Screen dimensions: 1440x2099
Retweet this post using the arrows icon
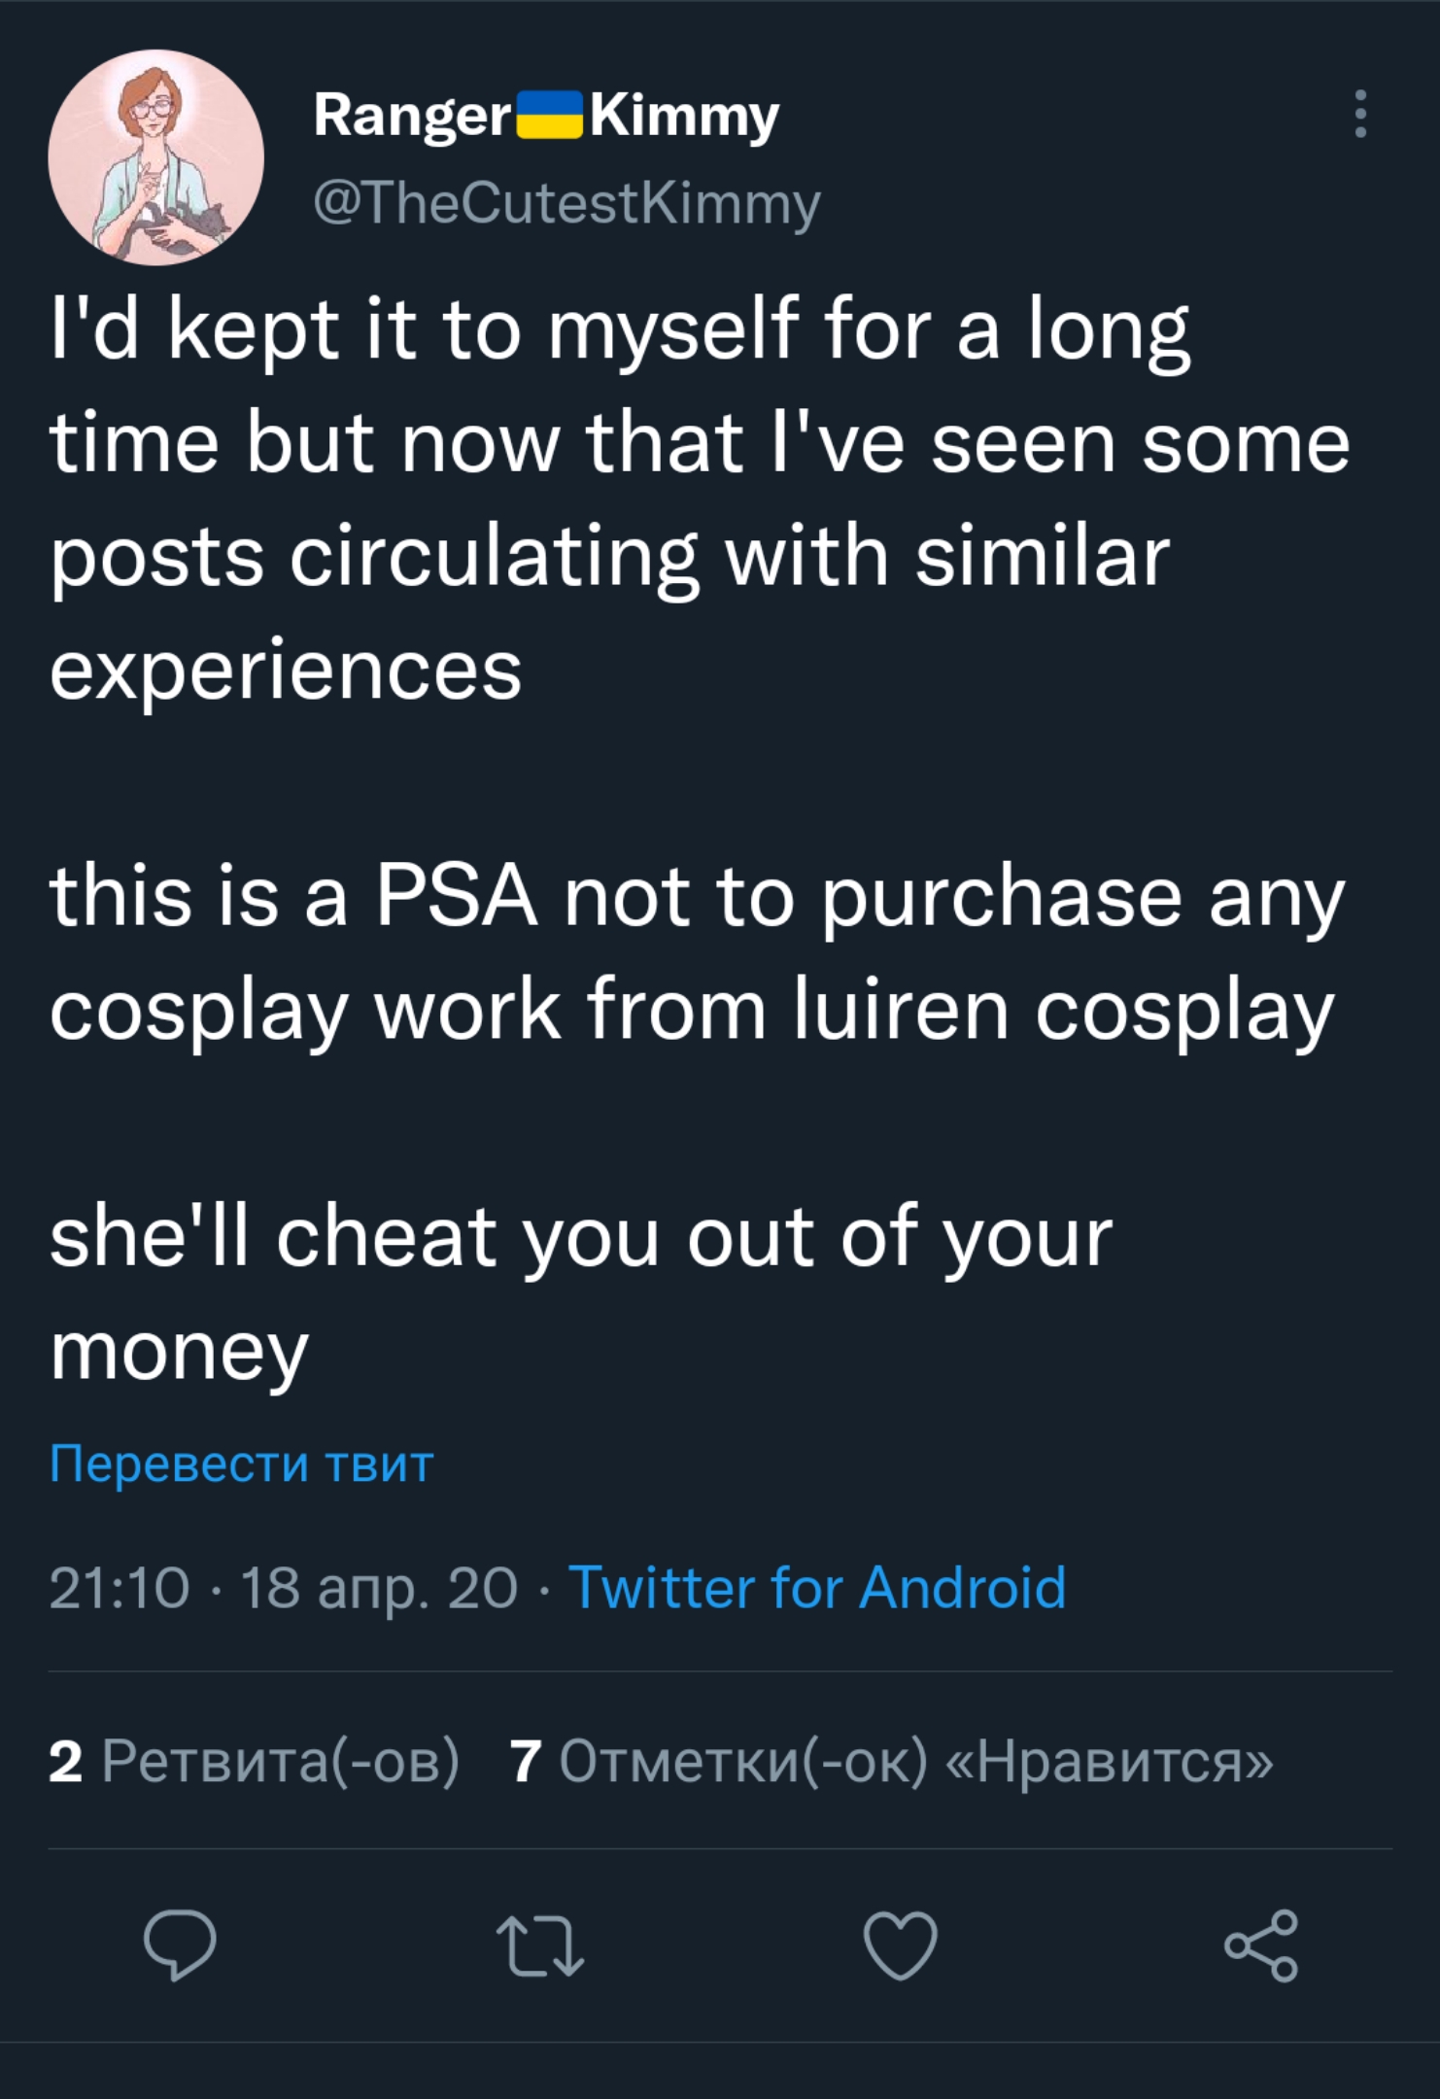[x=540, y=1944]
